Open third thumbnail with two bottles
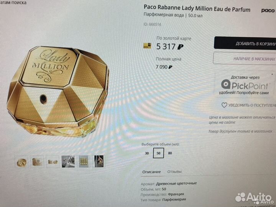The image size is (276, 207). click(x=53, y=162)
